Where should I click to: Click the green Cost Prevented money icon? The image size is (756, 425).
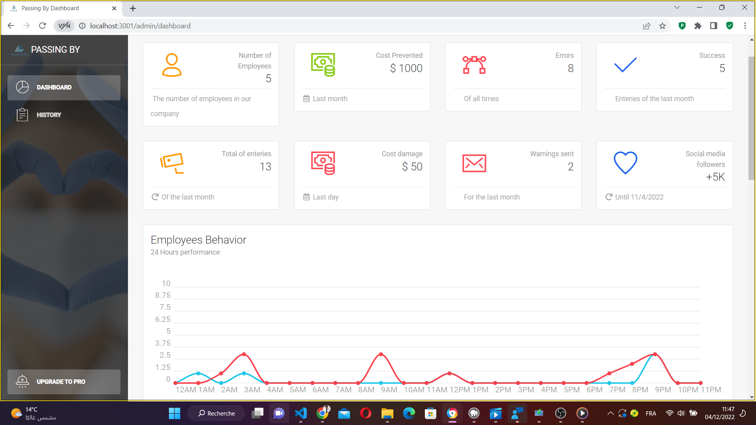click(323, 65)
